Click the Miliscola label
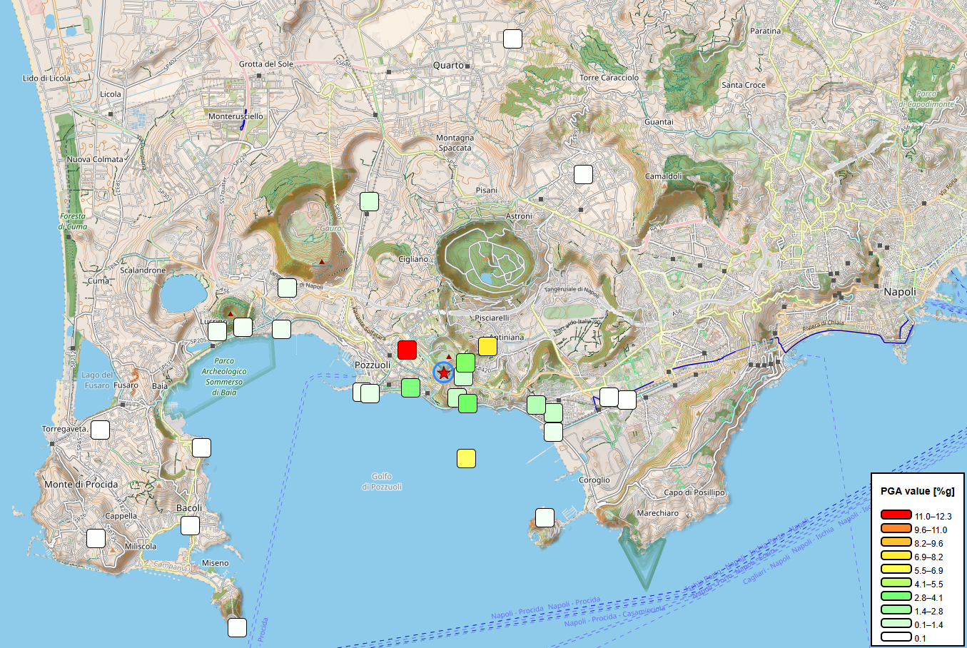Image resolution: width=967 pixels, height=648 pixels. [141, 547]
